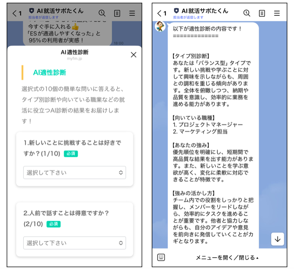The image size is (294, 269).
Task: Tap shield badge next to right chat title
Action: (176, 11)
